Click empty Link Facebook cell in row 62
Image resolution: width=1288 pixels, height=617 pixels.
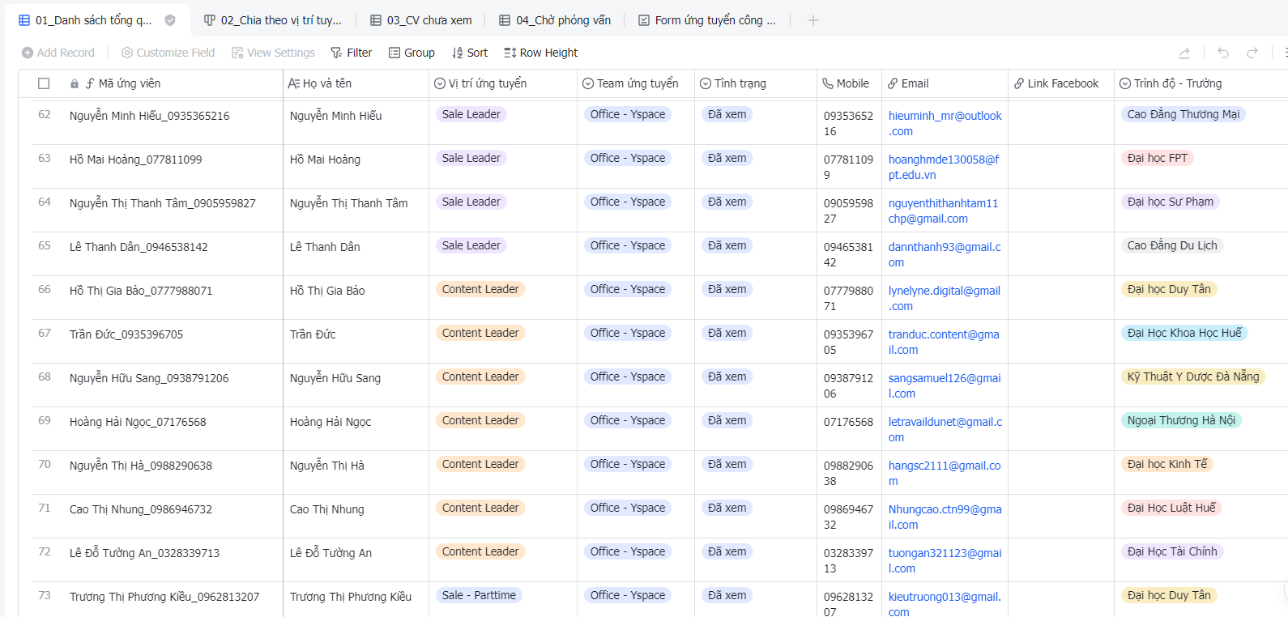1060,122
